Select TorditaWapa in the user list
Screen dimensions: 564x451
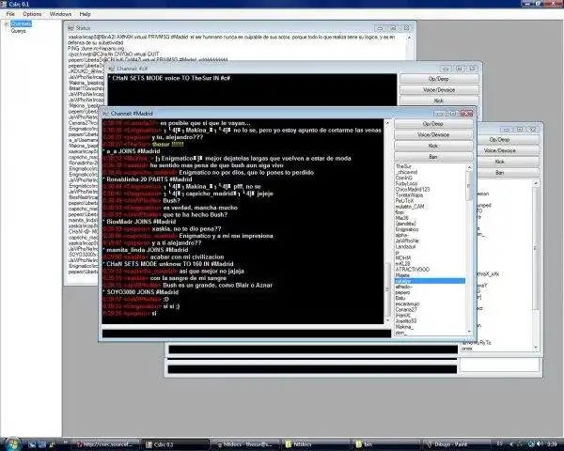point(409,195)
